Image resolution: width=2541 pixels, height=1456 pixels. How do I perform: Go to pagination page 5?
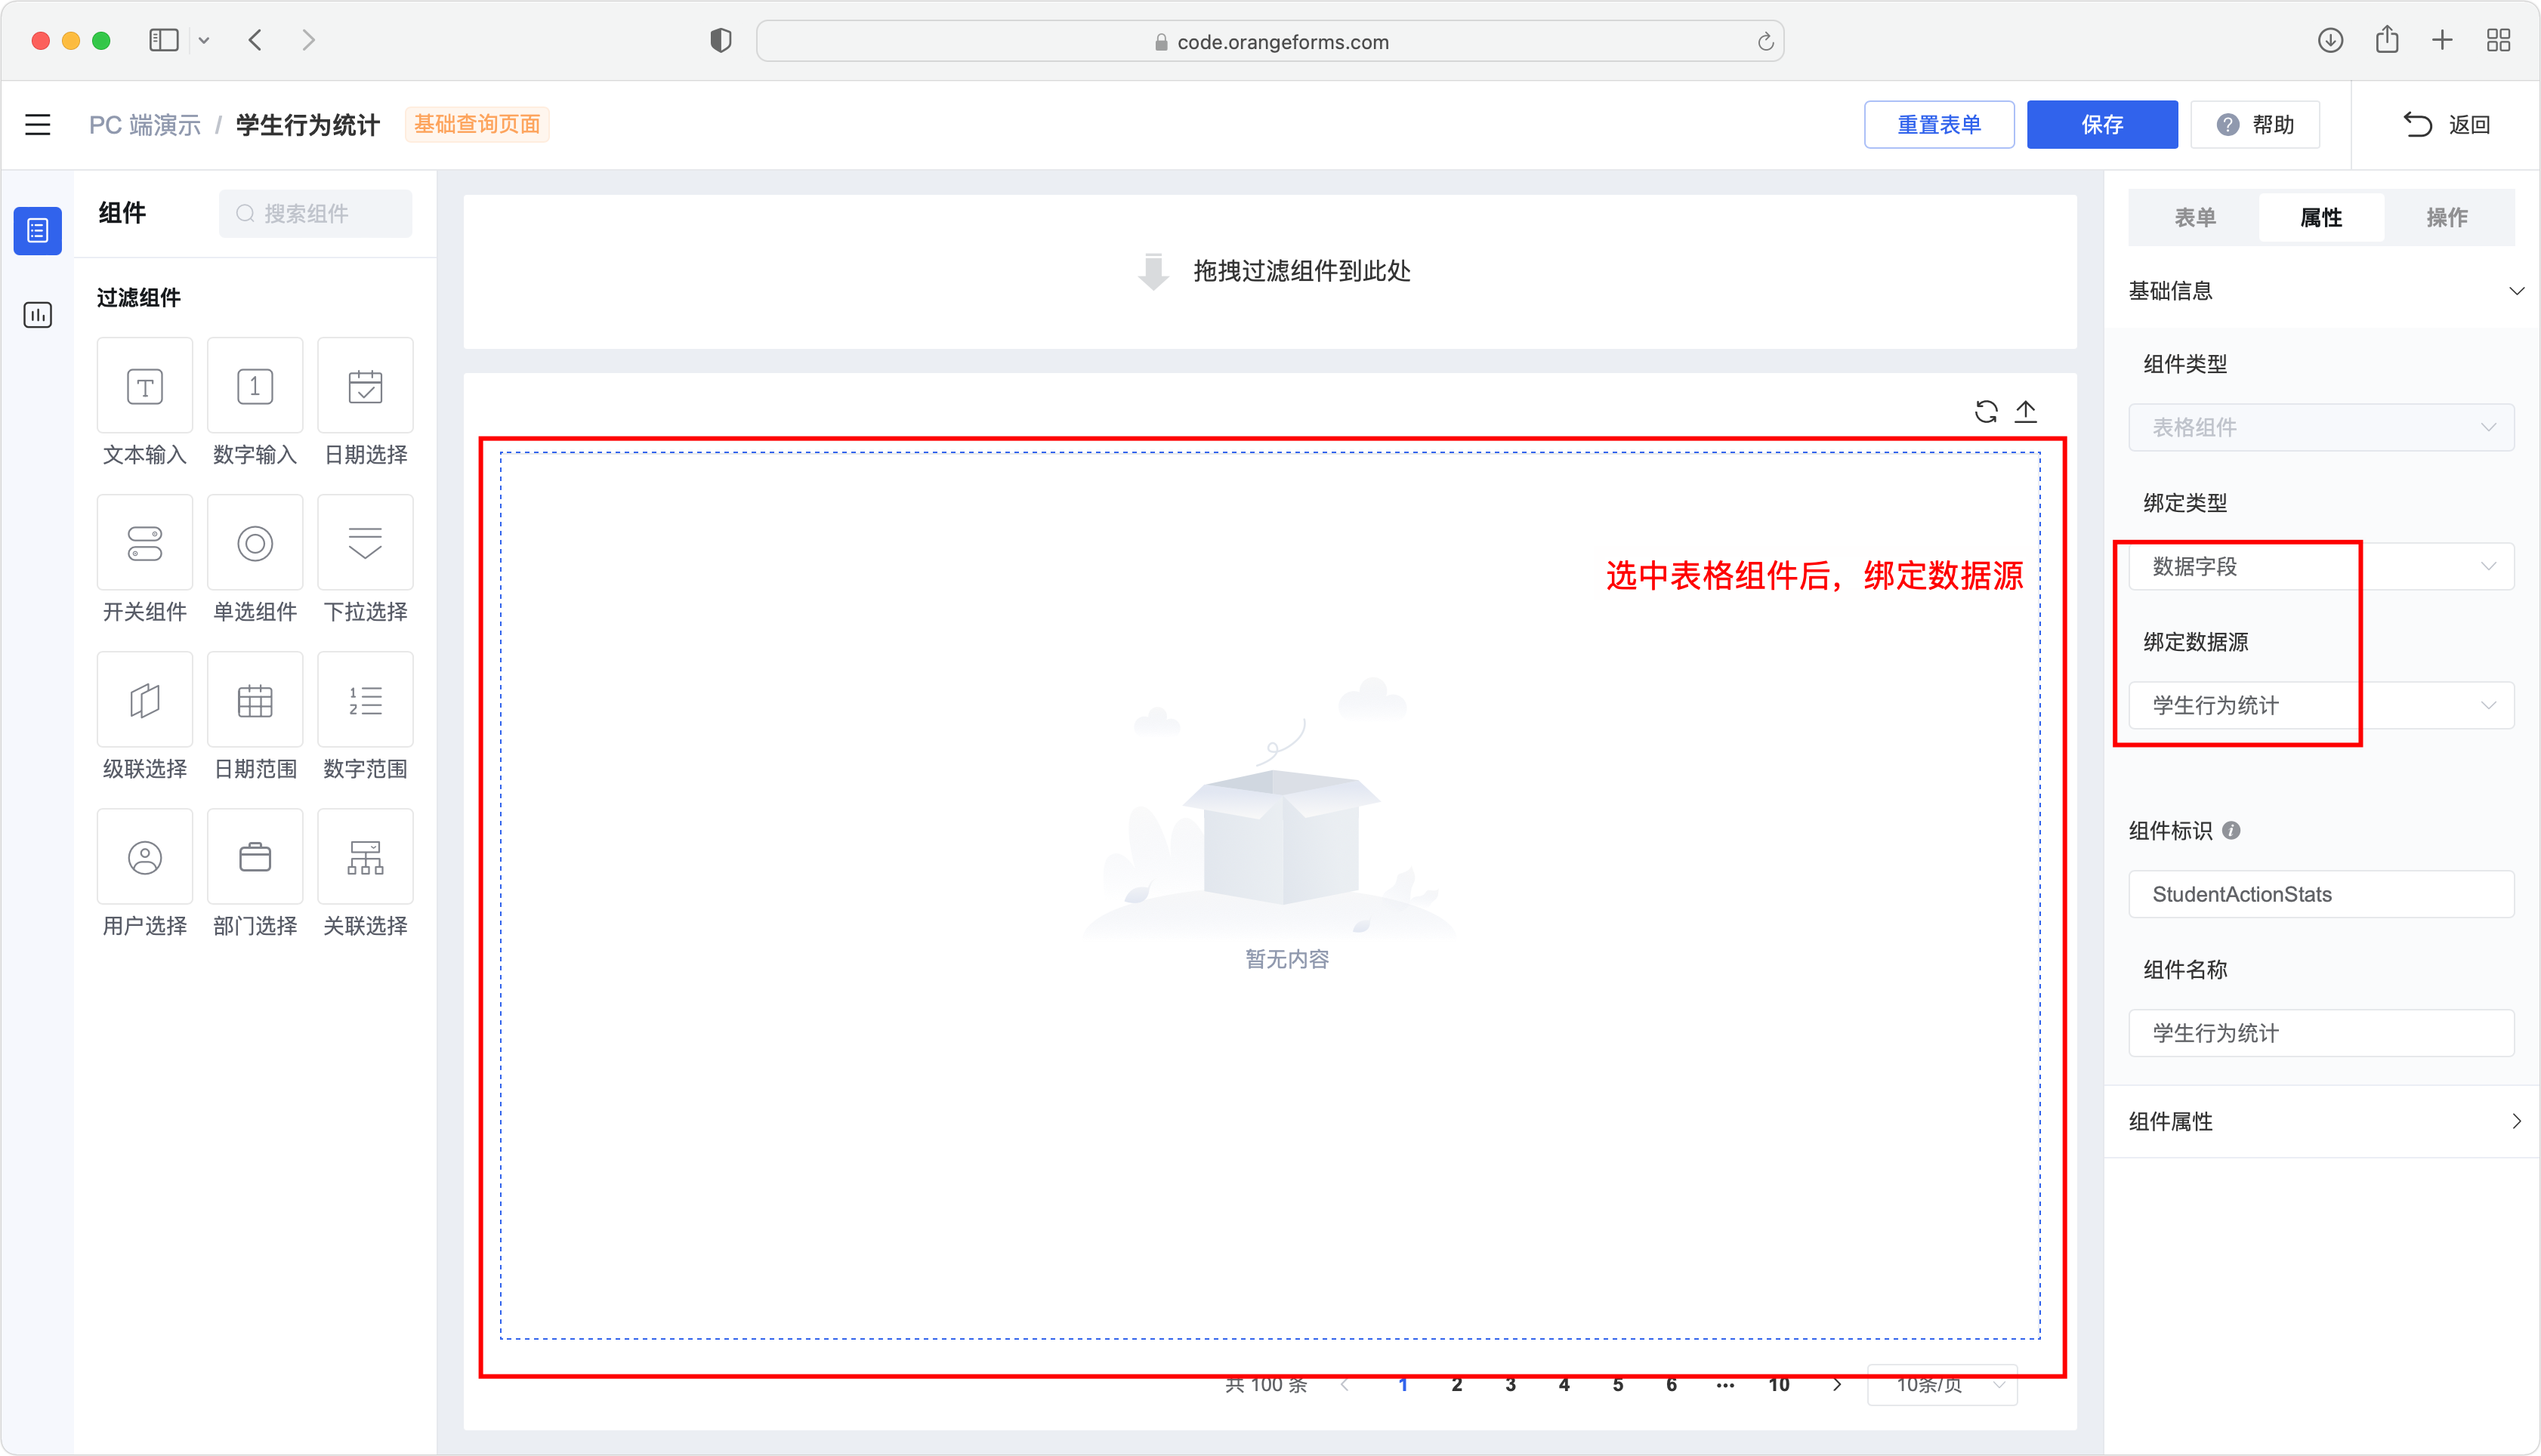pyautogui.click(x=1617, y=1384)
